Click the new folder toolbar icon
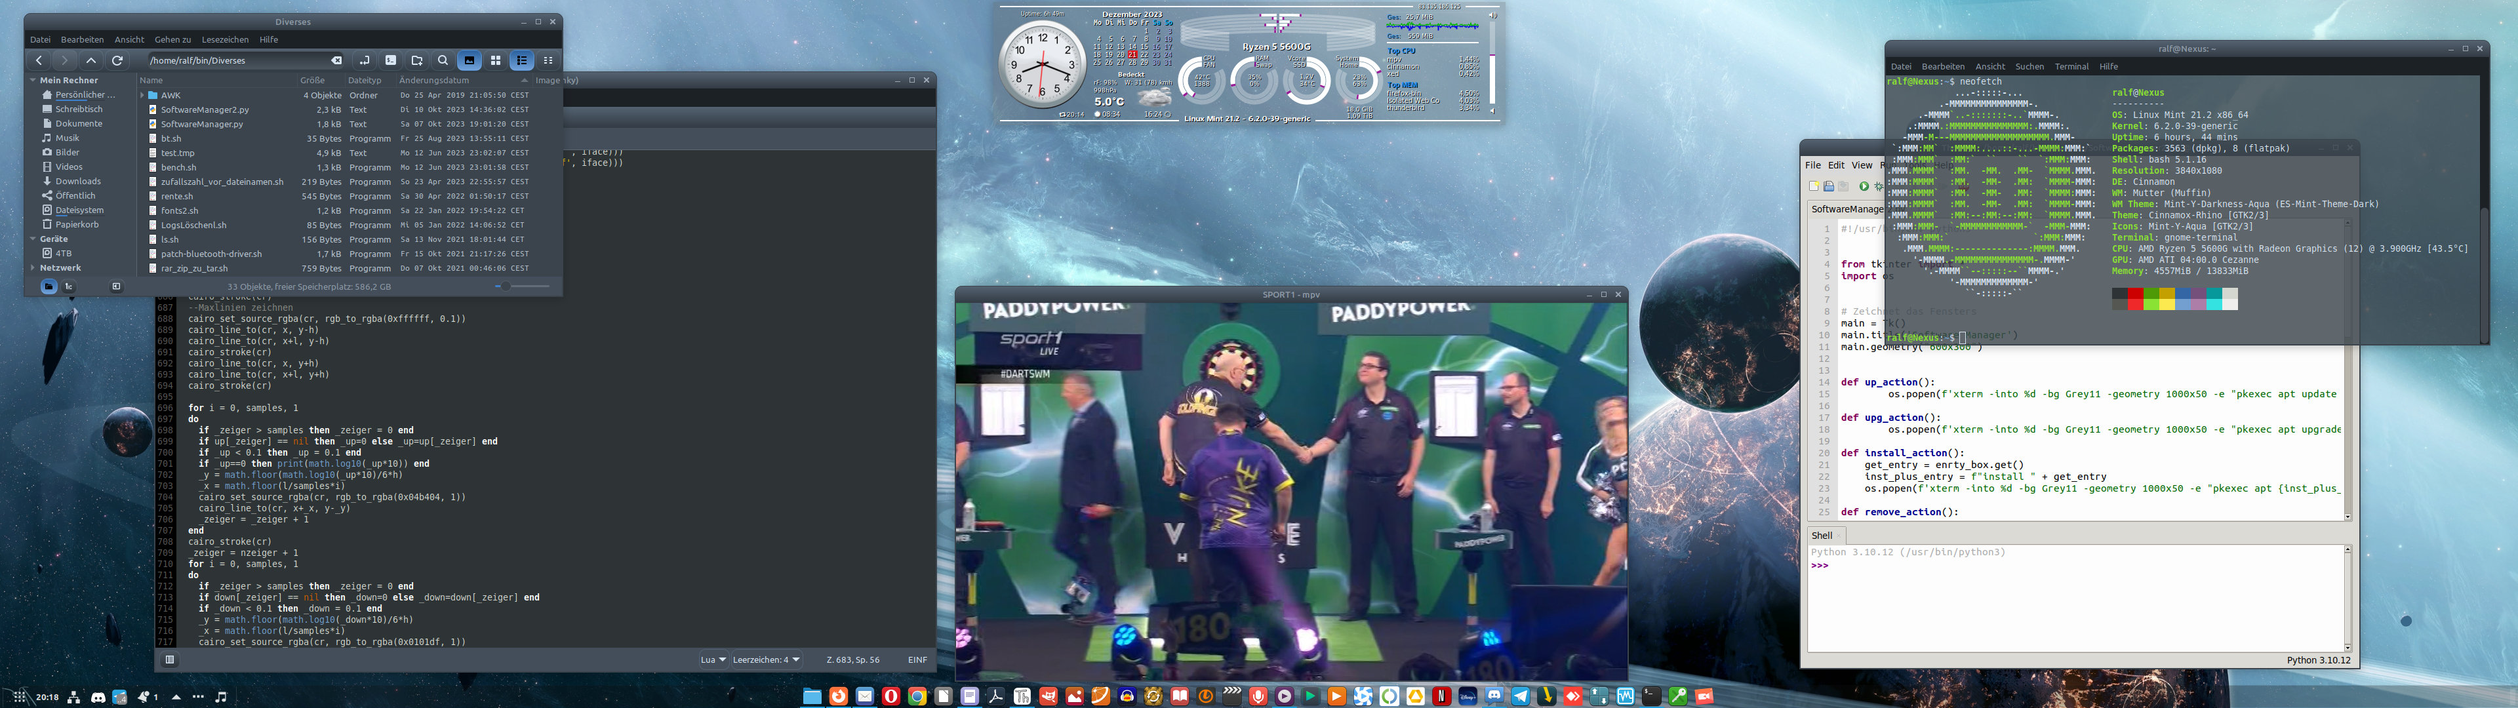The image size is (2518, 708). pyautogui.click(x=416, y=60)
